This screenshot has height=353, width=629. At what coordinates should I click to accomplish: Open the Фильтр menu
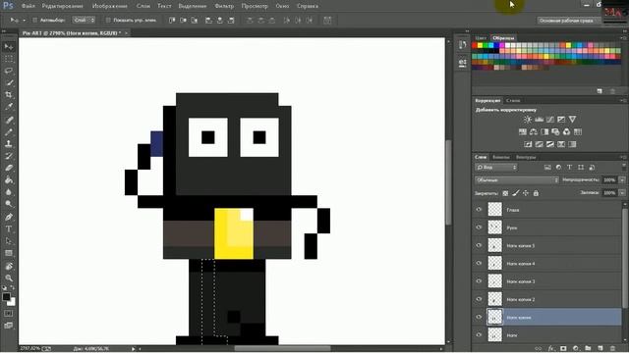click(224, 6)
